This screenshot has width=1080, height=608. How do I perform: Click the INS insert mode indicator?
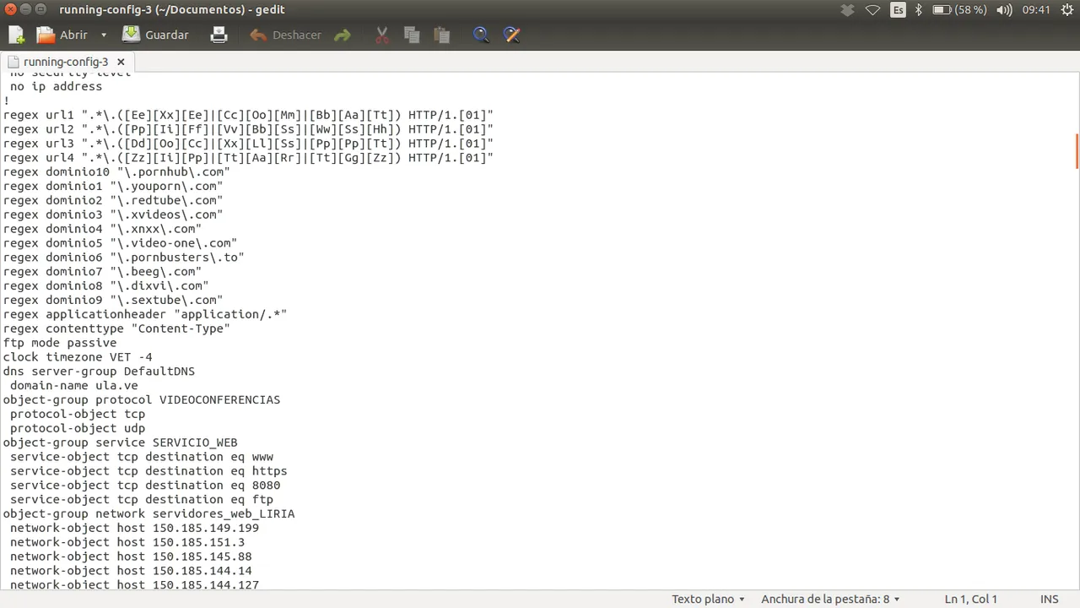(x=1049, y=599)
